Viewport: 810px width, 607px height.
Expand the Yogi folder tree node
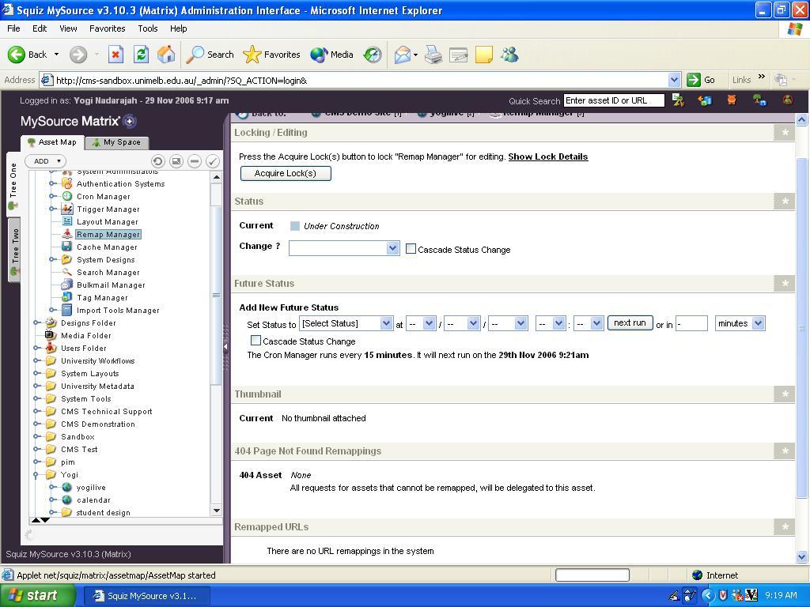pyautogui.click(x=37, y=474)
